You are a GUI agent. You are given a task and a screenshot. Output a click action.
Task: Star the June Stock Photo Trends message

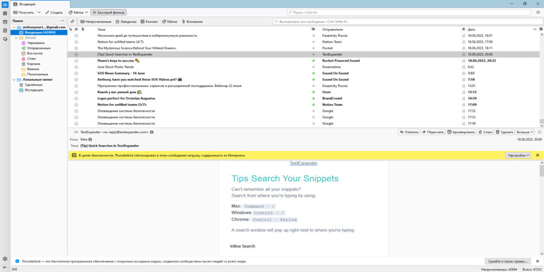click(x=76, y=67)
